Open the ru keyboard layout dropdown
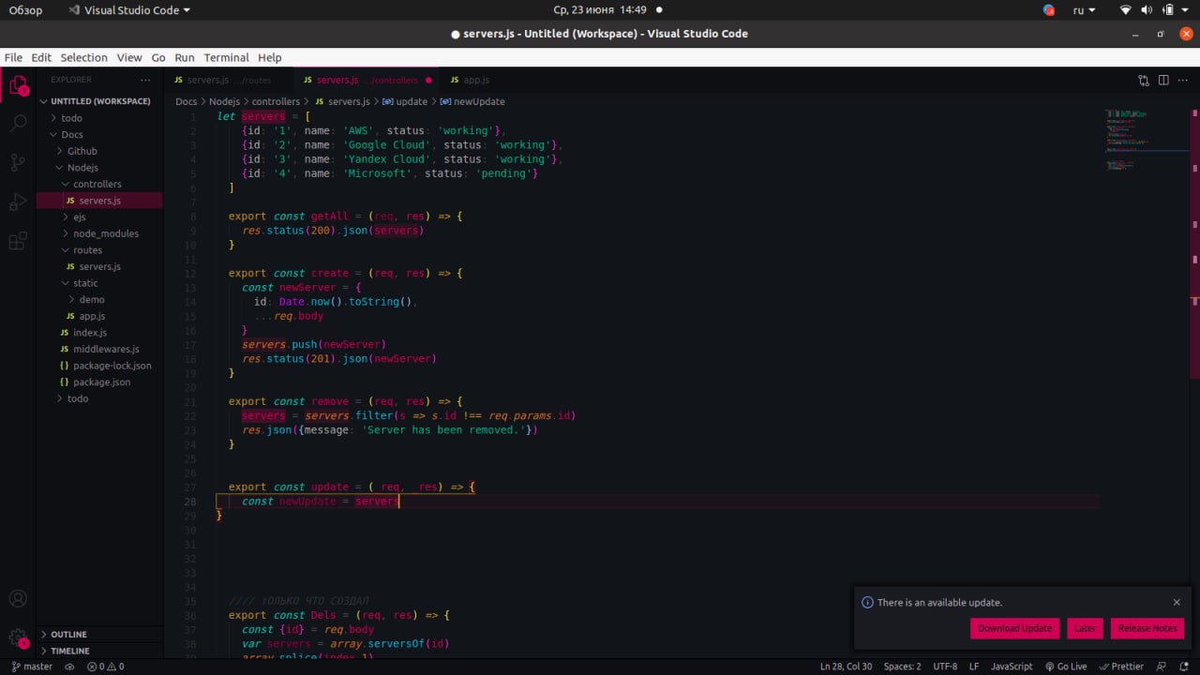Screen dimensions: 1200x675 click(1084, 10)
